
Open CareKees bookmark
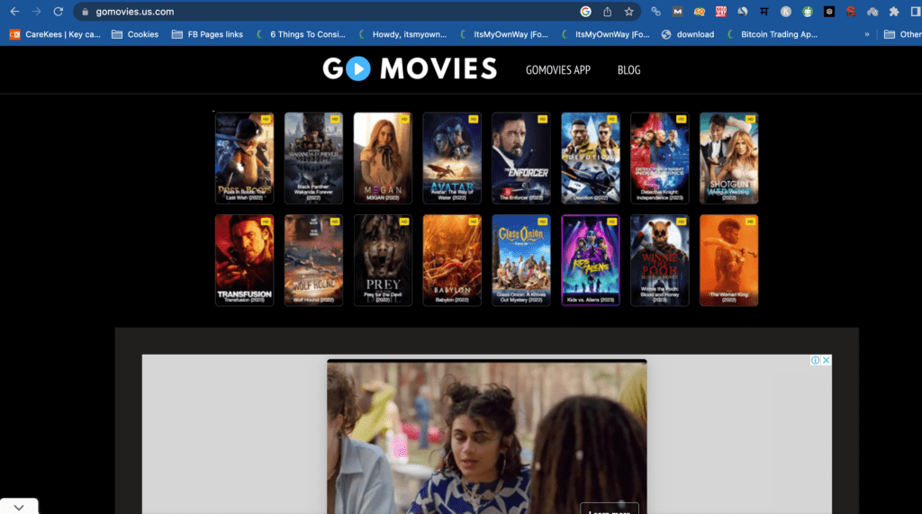click(x=55, y=34)
